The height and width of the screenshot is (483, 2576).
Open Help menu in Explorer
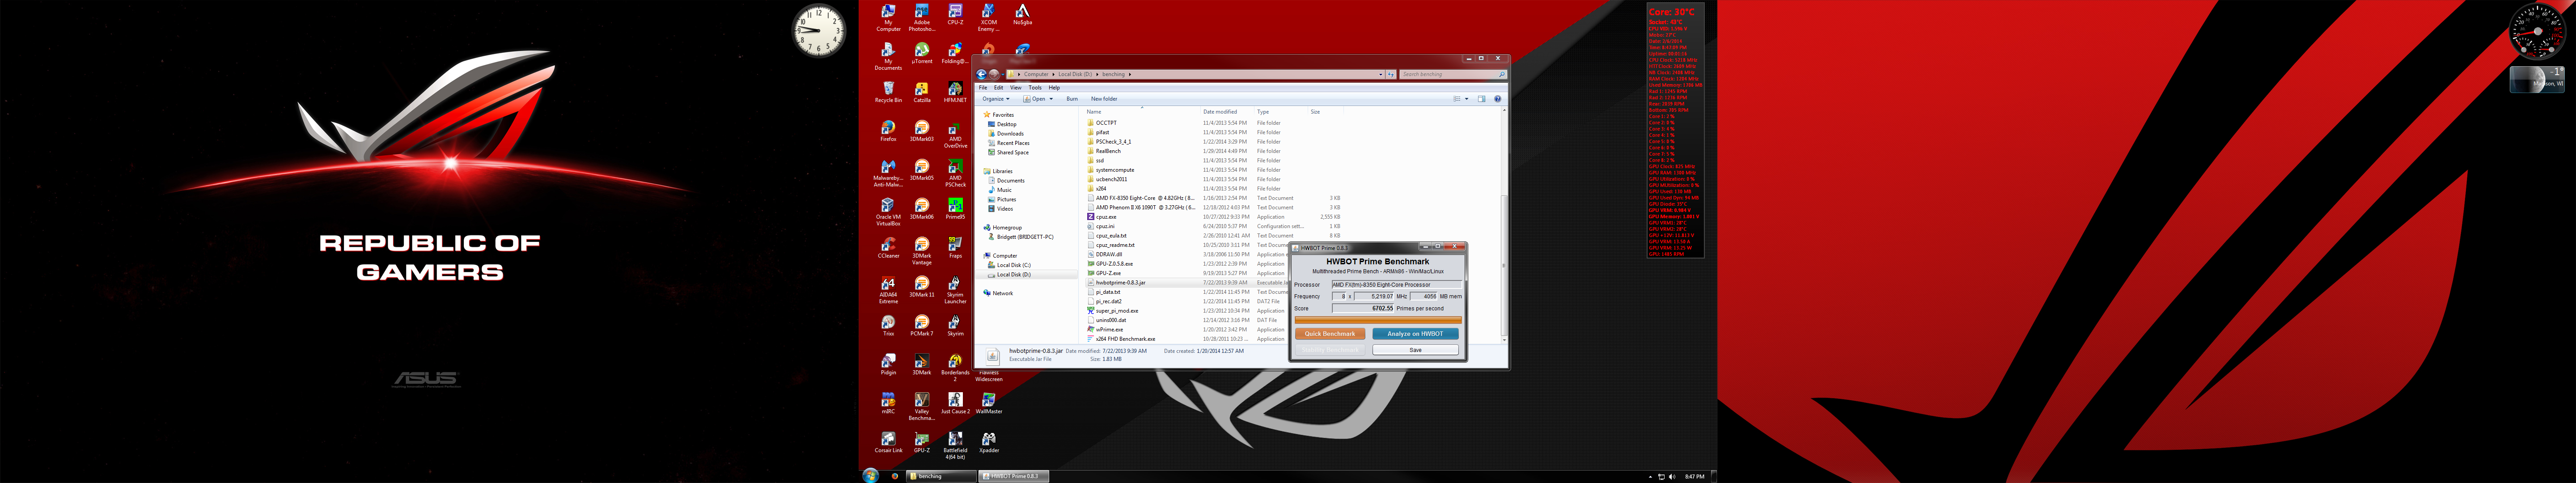pyautogui.click(x=1054, y=88)
